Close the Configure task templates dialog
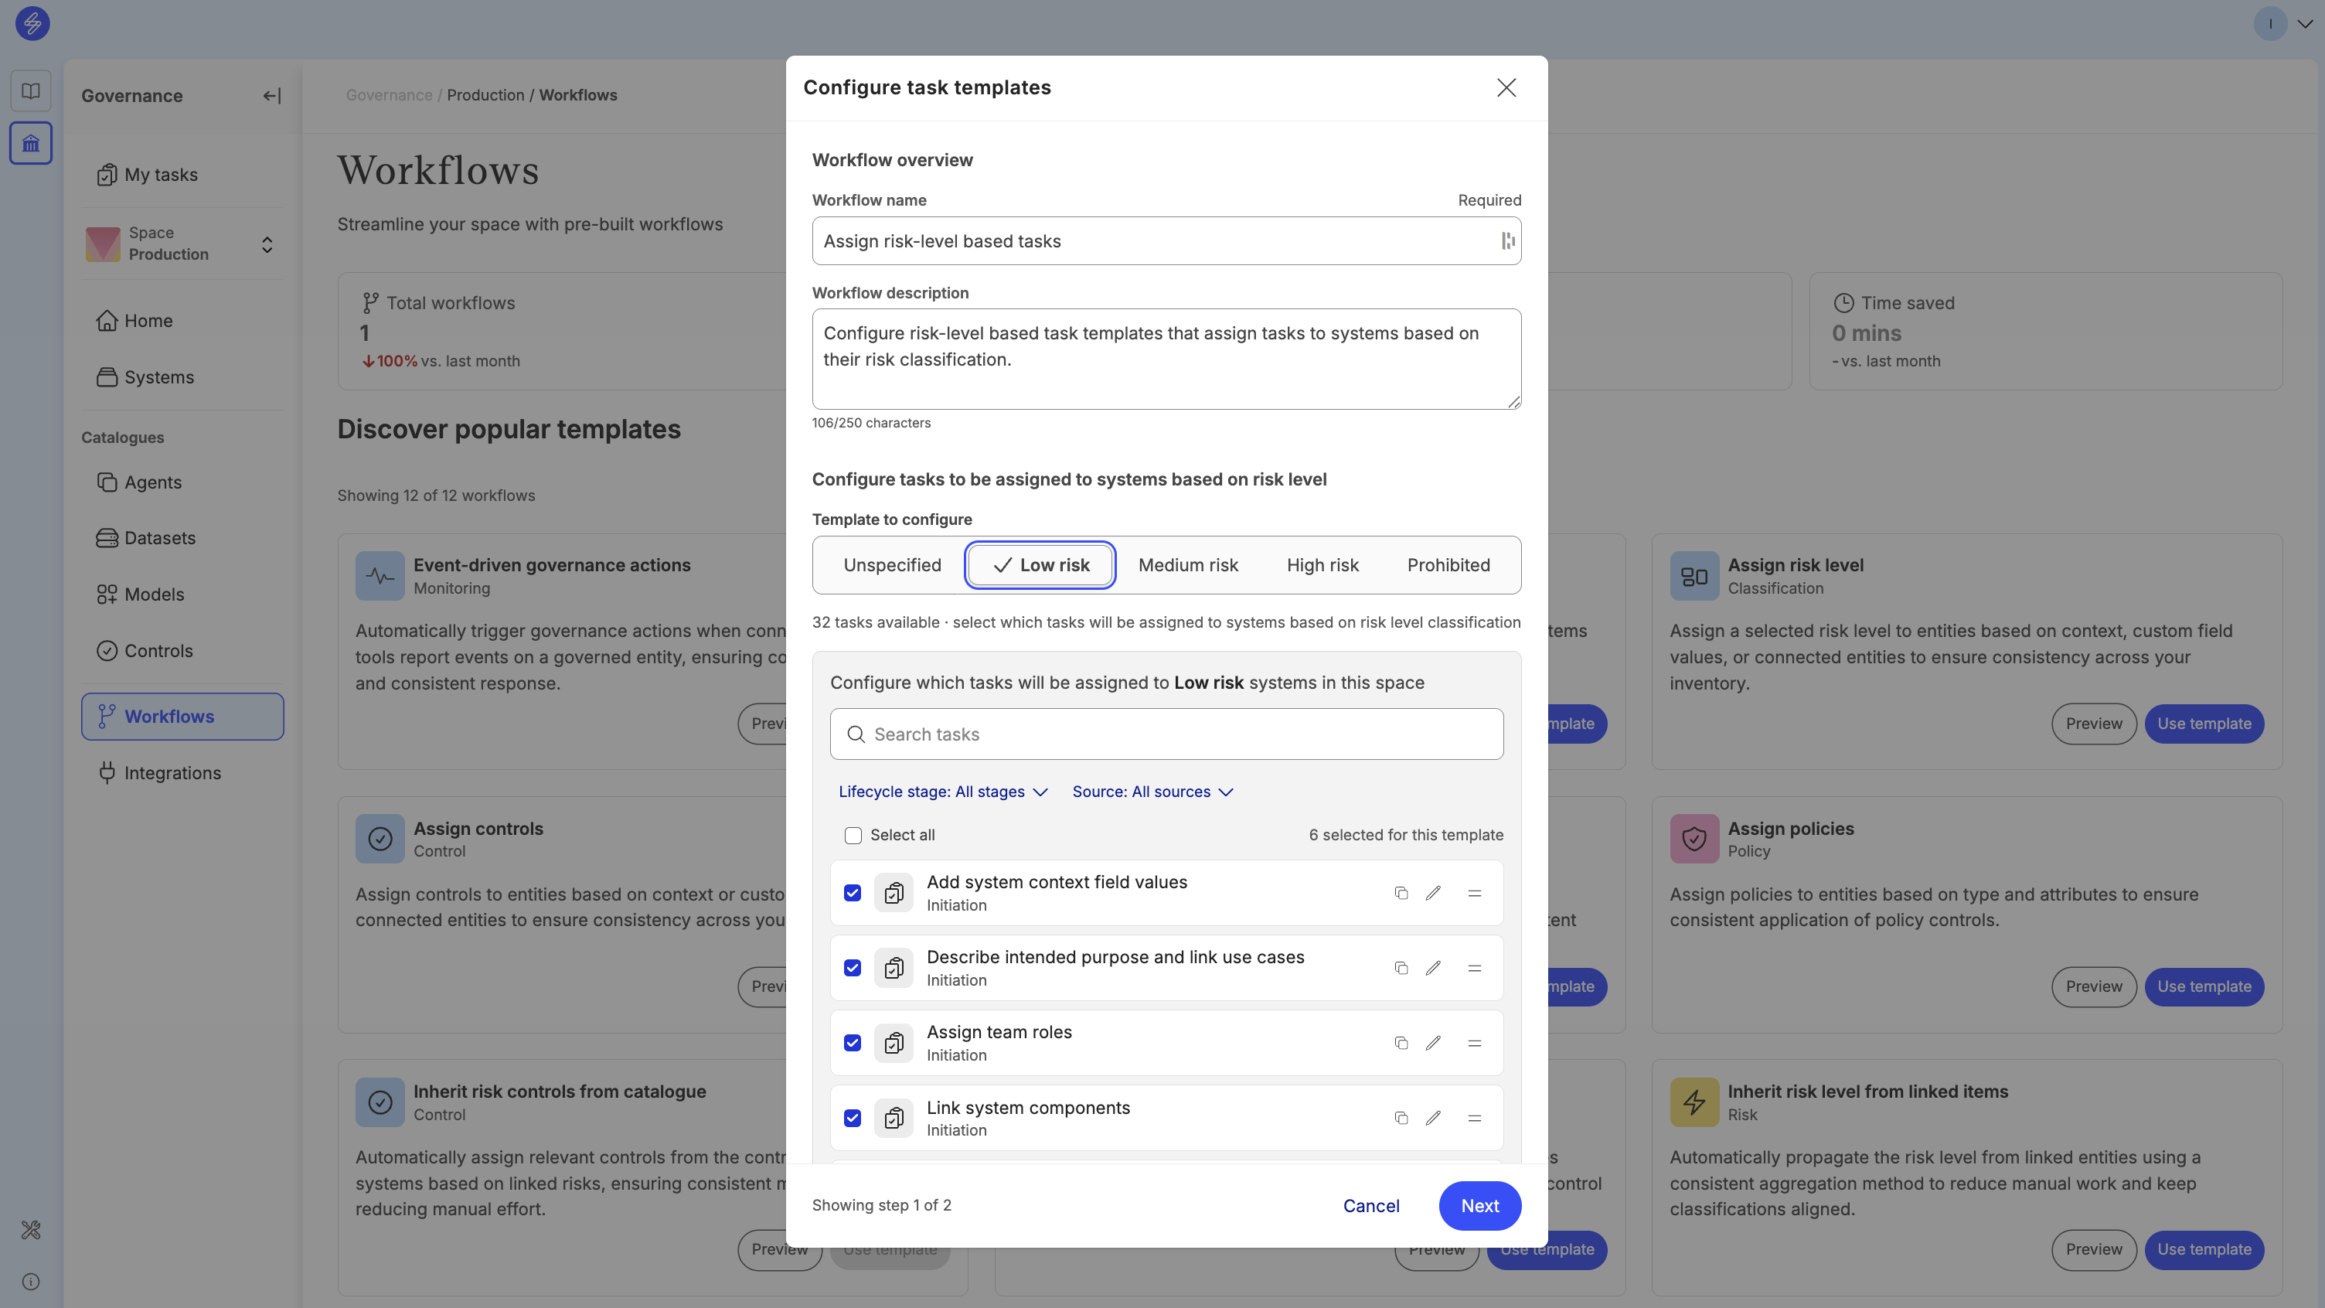Screen dimensions: 2325x1308 coord(1506,87)
